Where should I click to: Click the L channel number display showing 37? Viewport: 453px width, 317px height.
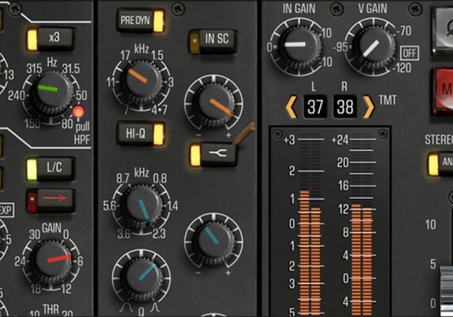tap(315, 107)
